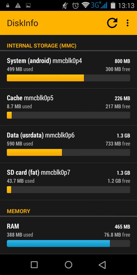Tap the Android home circle button

[68, 265]
